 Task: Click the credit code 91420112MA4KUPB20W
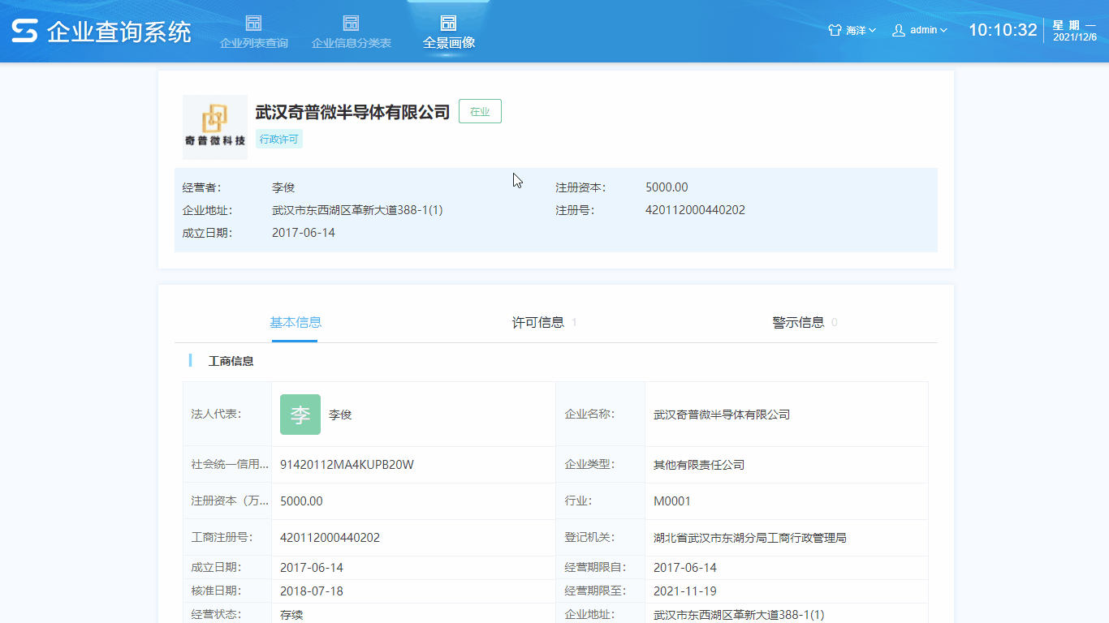347,465
